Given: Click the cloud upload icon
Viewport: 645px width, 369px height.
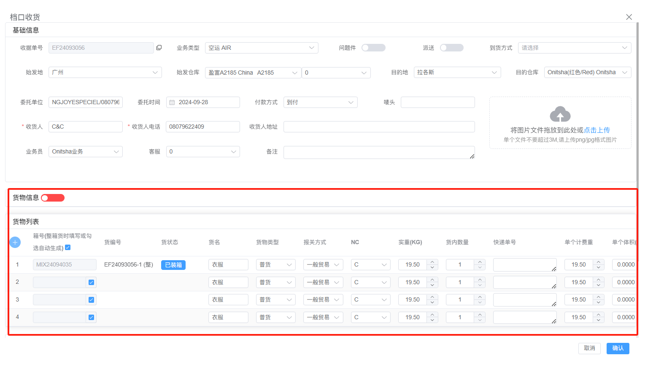Looking at the screenshot, I should [x=560, y=114].
